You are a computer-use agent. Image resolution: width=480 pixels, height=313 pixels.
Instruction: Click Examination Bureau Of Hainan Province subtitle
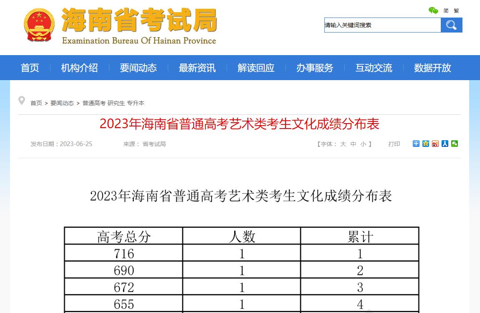(139, 41)
